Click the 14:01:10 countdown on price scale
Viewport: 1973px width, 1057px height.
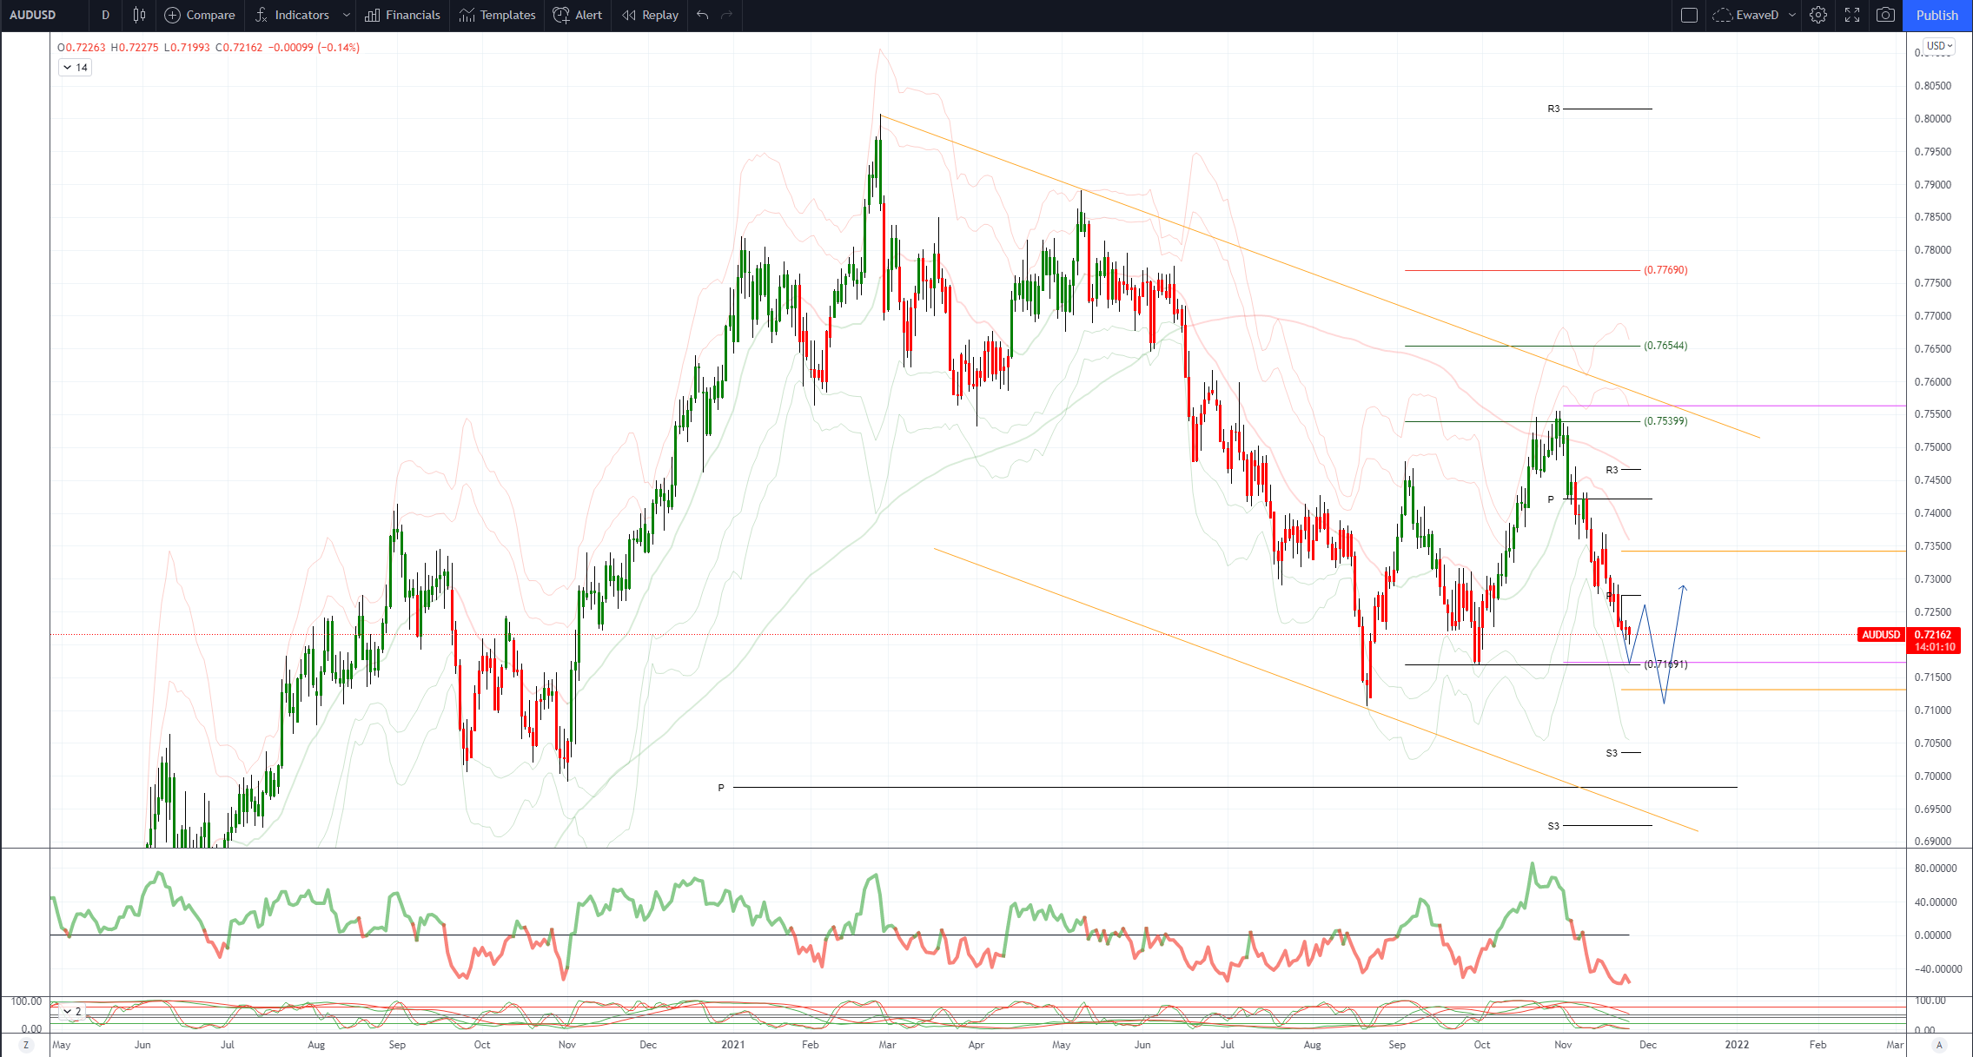click(x=1934, y=647)
